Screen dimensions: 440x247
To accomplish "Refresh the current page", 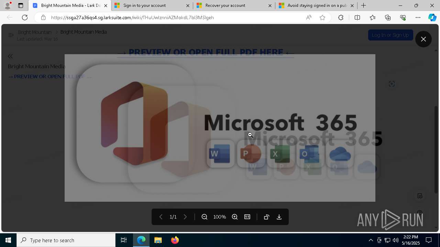I will [25, 17].
